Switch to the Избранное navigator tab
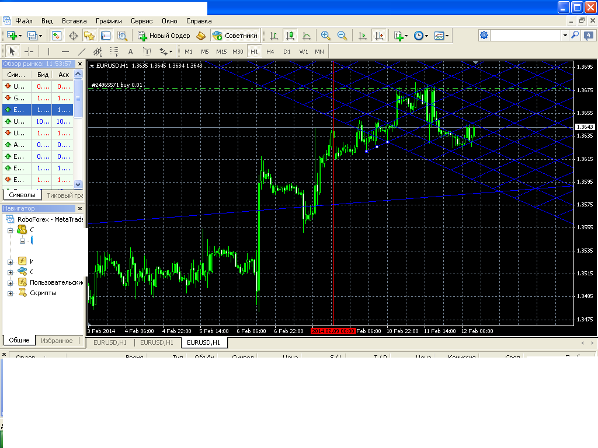The image size is (598, 448). tap(57, 341)
